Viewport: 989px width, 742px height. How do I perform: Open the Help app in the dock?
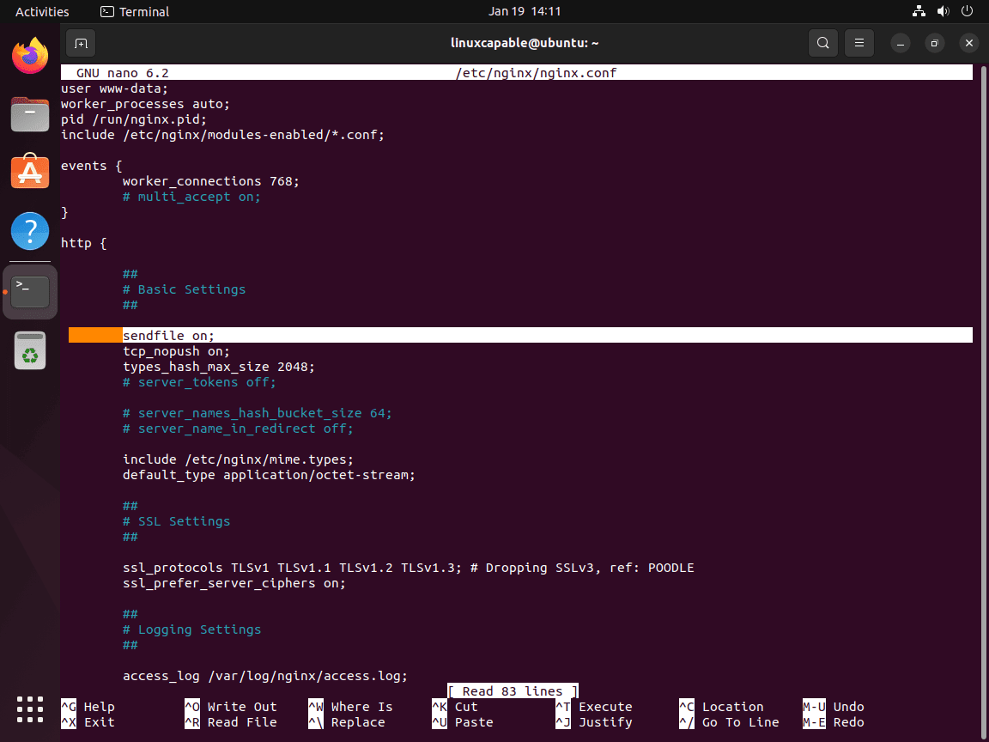[x=30, y=230]
